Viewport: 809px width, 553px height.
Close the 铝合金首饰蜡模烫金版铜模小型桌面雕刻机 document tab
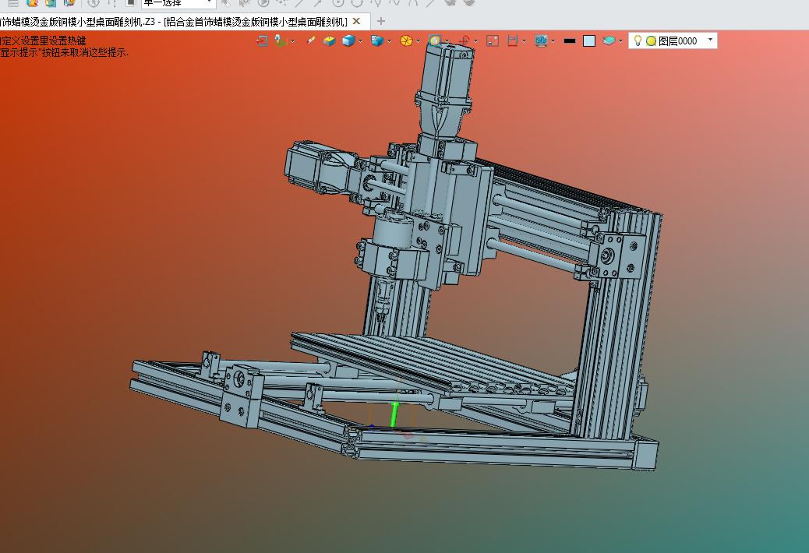point(356,21)
